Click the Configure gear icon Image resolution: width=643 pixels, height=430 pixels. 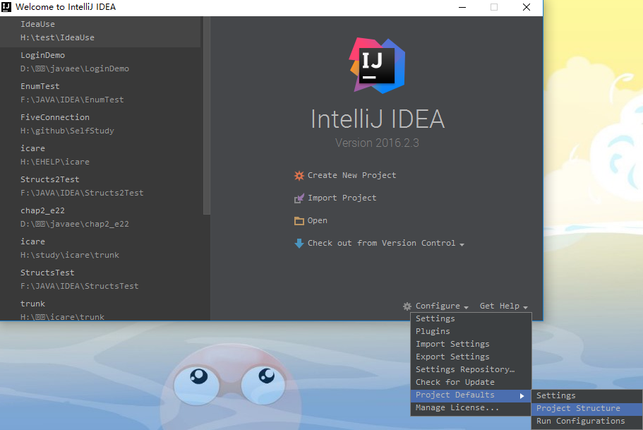[407, 306]
